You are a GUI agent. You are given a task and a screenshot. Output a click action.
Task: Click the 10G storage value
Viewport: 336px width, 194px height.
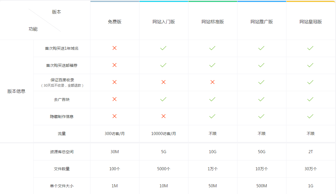pyautogui.click(x=213, y=152)
